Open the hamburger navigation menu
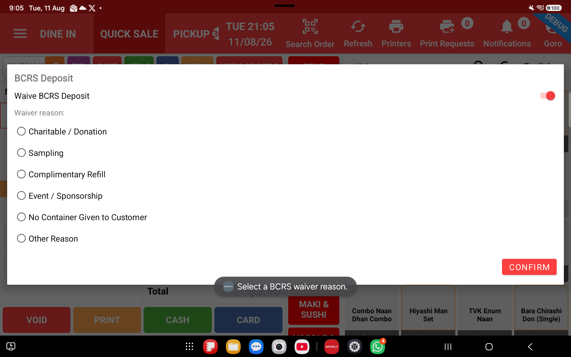 pyautogui.click(x=20, y=34)
